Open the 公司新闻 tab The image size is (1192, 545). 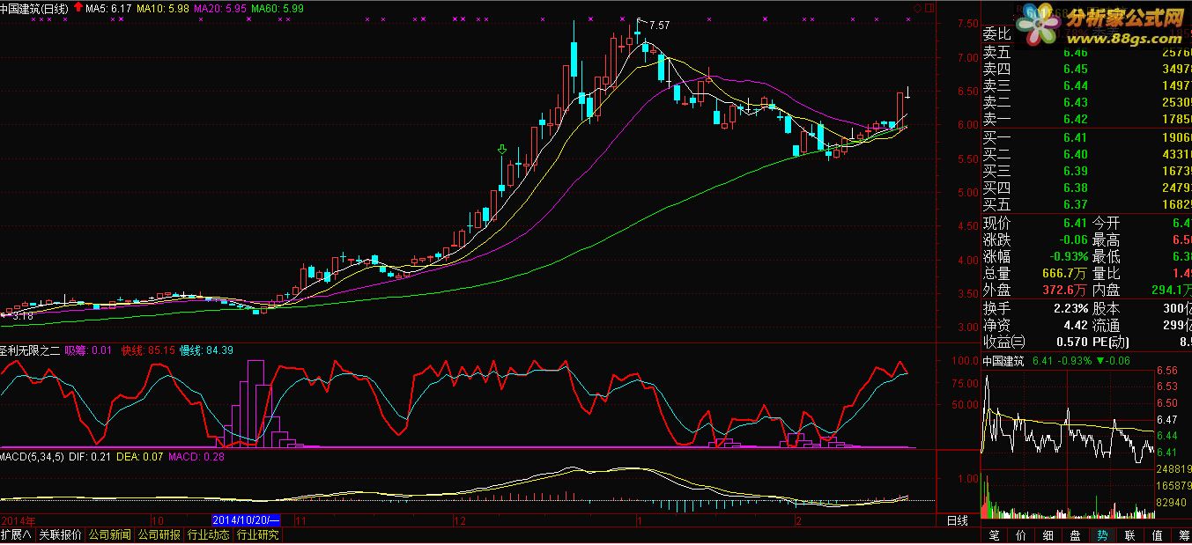pos(109,534)
